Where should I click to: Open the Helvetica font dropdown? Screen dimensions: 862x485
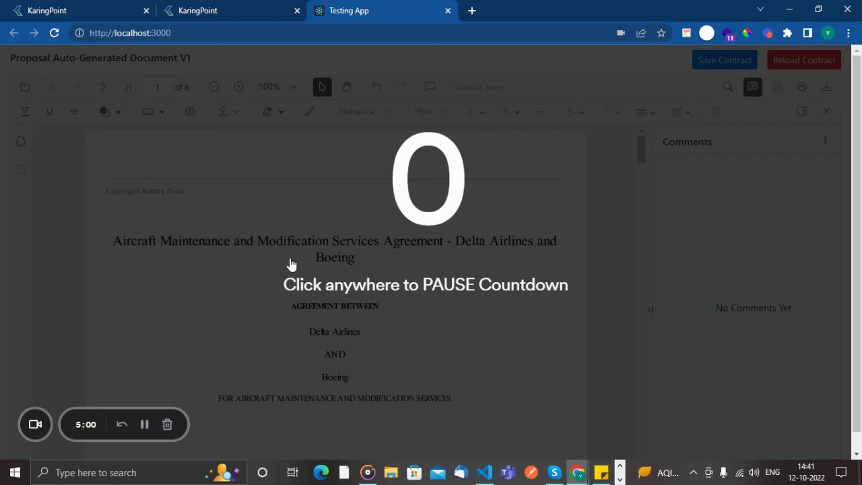tap(366, 112)
